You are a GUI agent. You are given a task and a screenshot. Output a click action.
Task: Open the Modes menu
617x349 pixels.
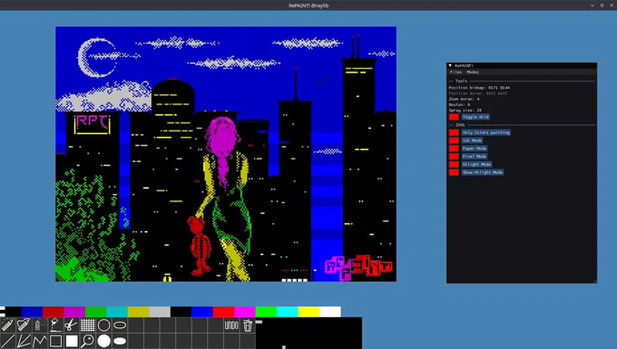click(x=473, y=72)
